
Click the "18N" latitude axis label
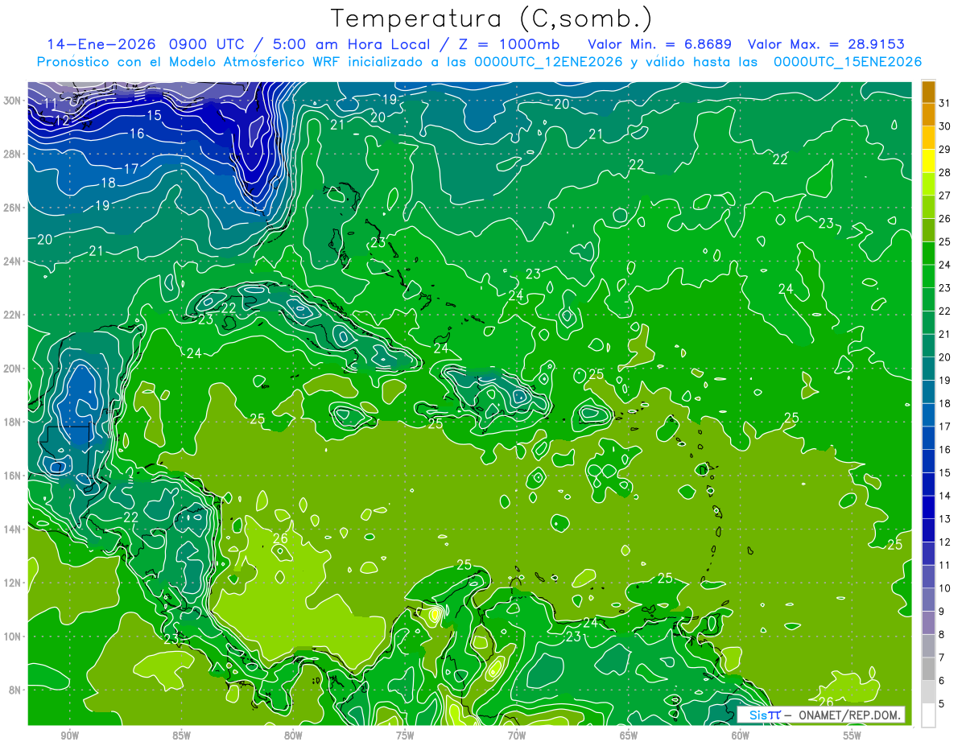click(14, 422)
